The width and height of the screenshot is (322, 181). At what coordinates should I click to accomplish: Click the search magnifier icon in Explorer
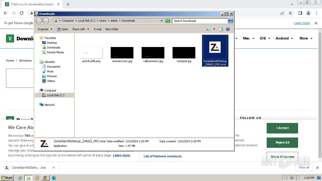230,21
